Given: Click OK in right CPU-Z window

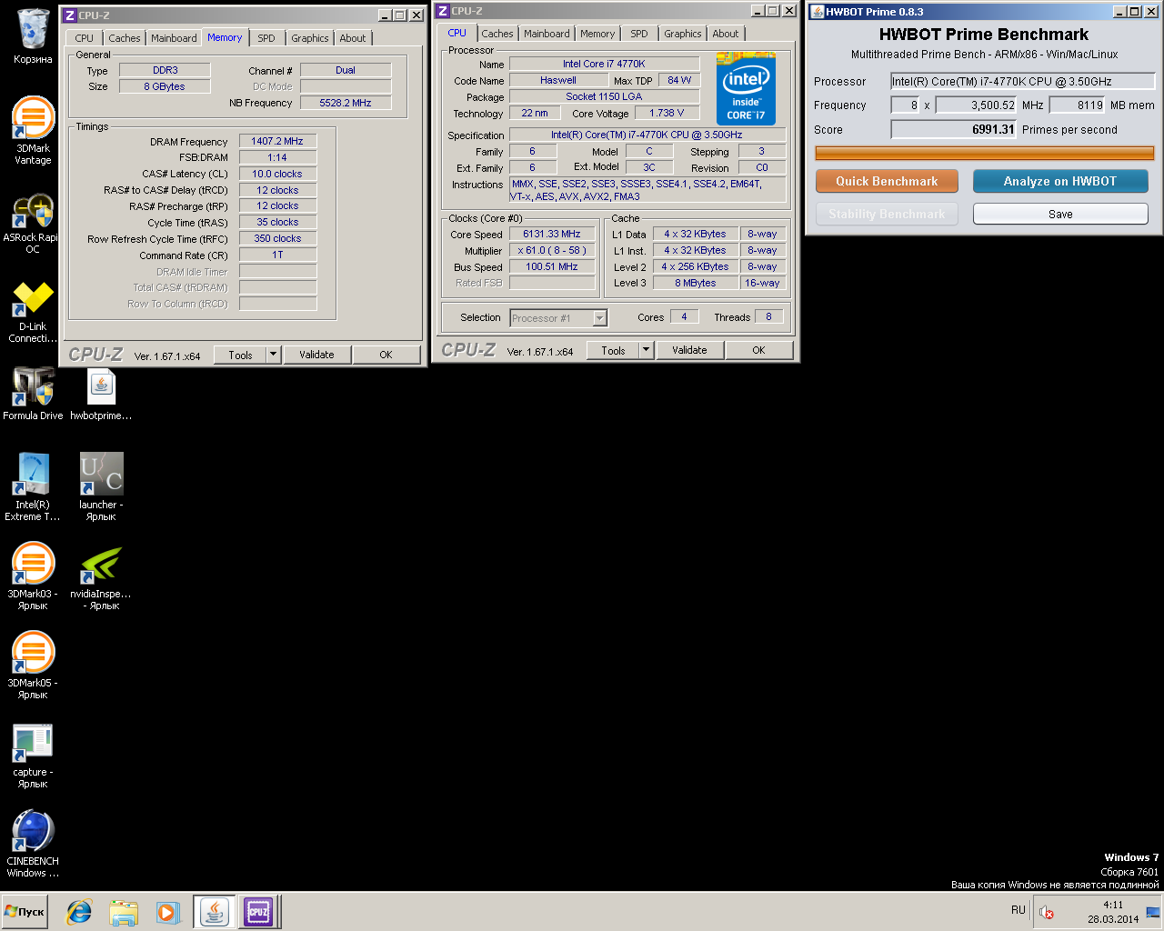Looking at the screenshot, I should [x=759, y=350].
